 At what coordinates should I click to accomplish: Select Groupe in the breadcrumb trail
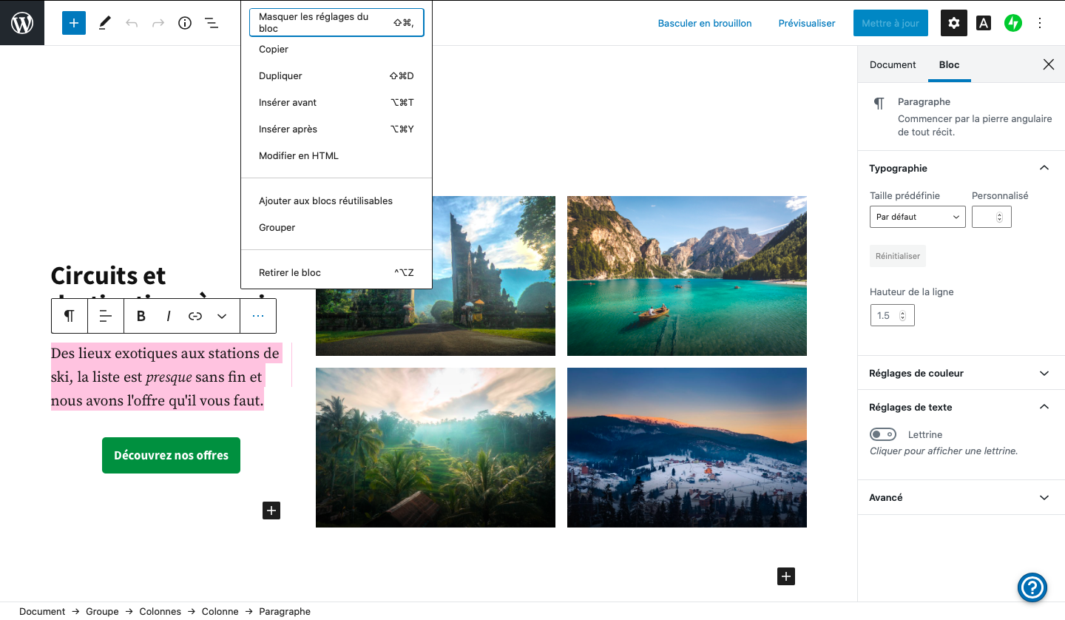[x=102, y=611]
